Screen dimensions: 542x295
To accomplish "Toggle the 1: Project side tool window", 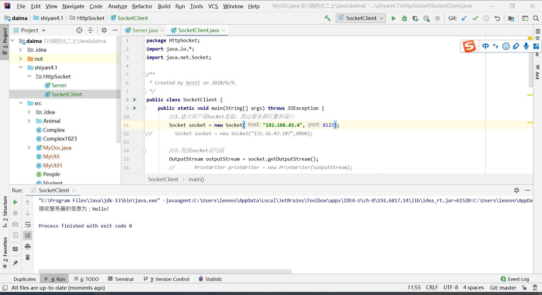I will pos(5,42).
